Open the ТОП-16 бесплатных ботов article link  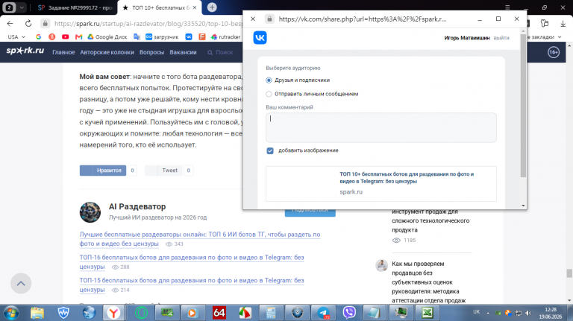[x=192, y=262]
